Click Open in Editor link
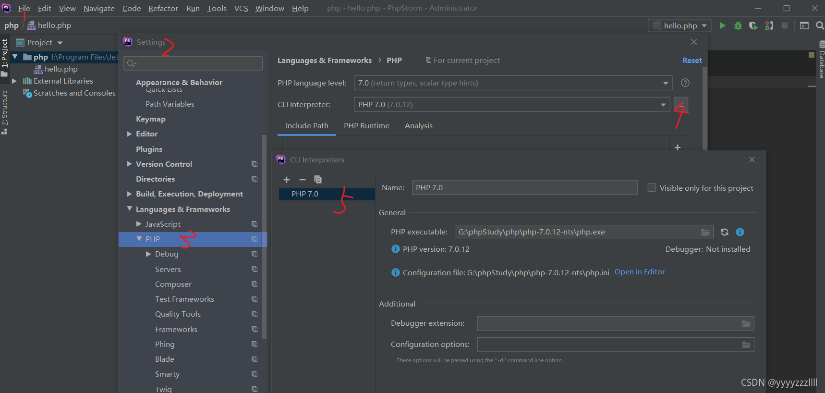 point(640,272)
